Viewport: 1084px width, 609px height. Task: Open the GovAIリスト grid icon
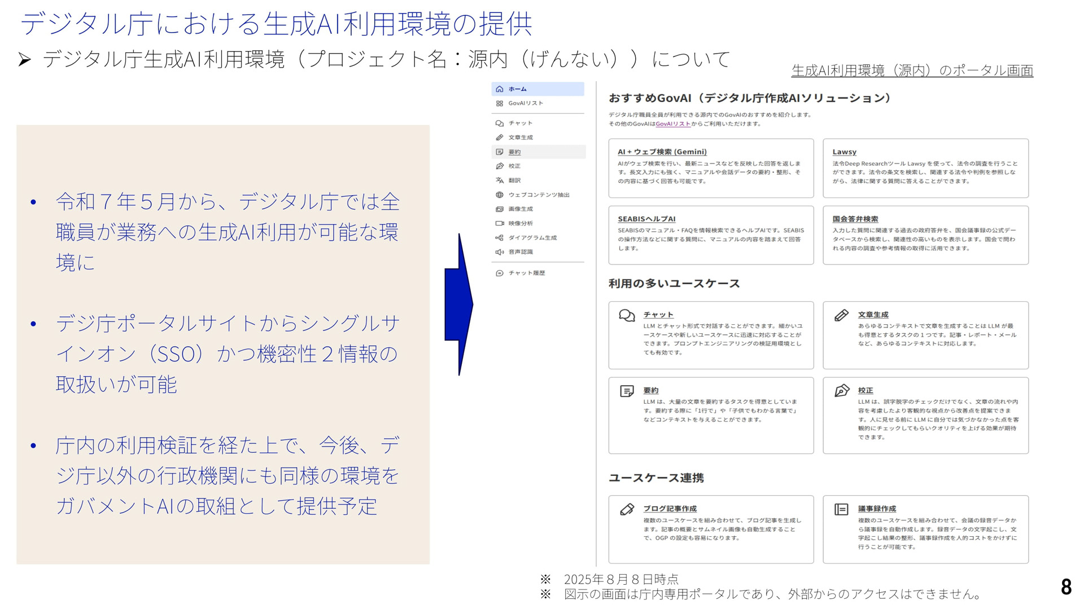[x=499, y=103]
